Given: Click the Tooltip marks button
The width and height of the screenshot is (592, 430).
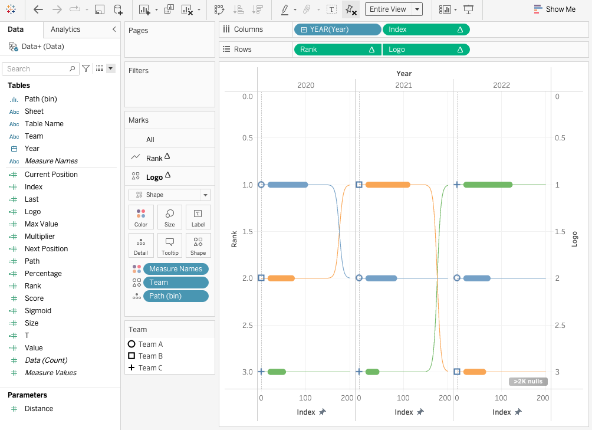Looking at the screenshot, I should pos(169,245).
